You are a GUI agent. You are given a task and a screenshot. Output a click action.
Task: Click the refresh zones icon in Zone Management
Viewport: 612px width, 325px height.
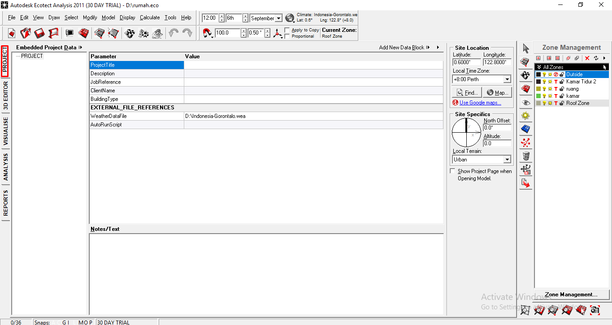596,58
